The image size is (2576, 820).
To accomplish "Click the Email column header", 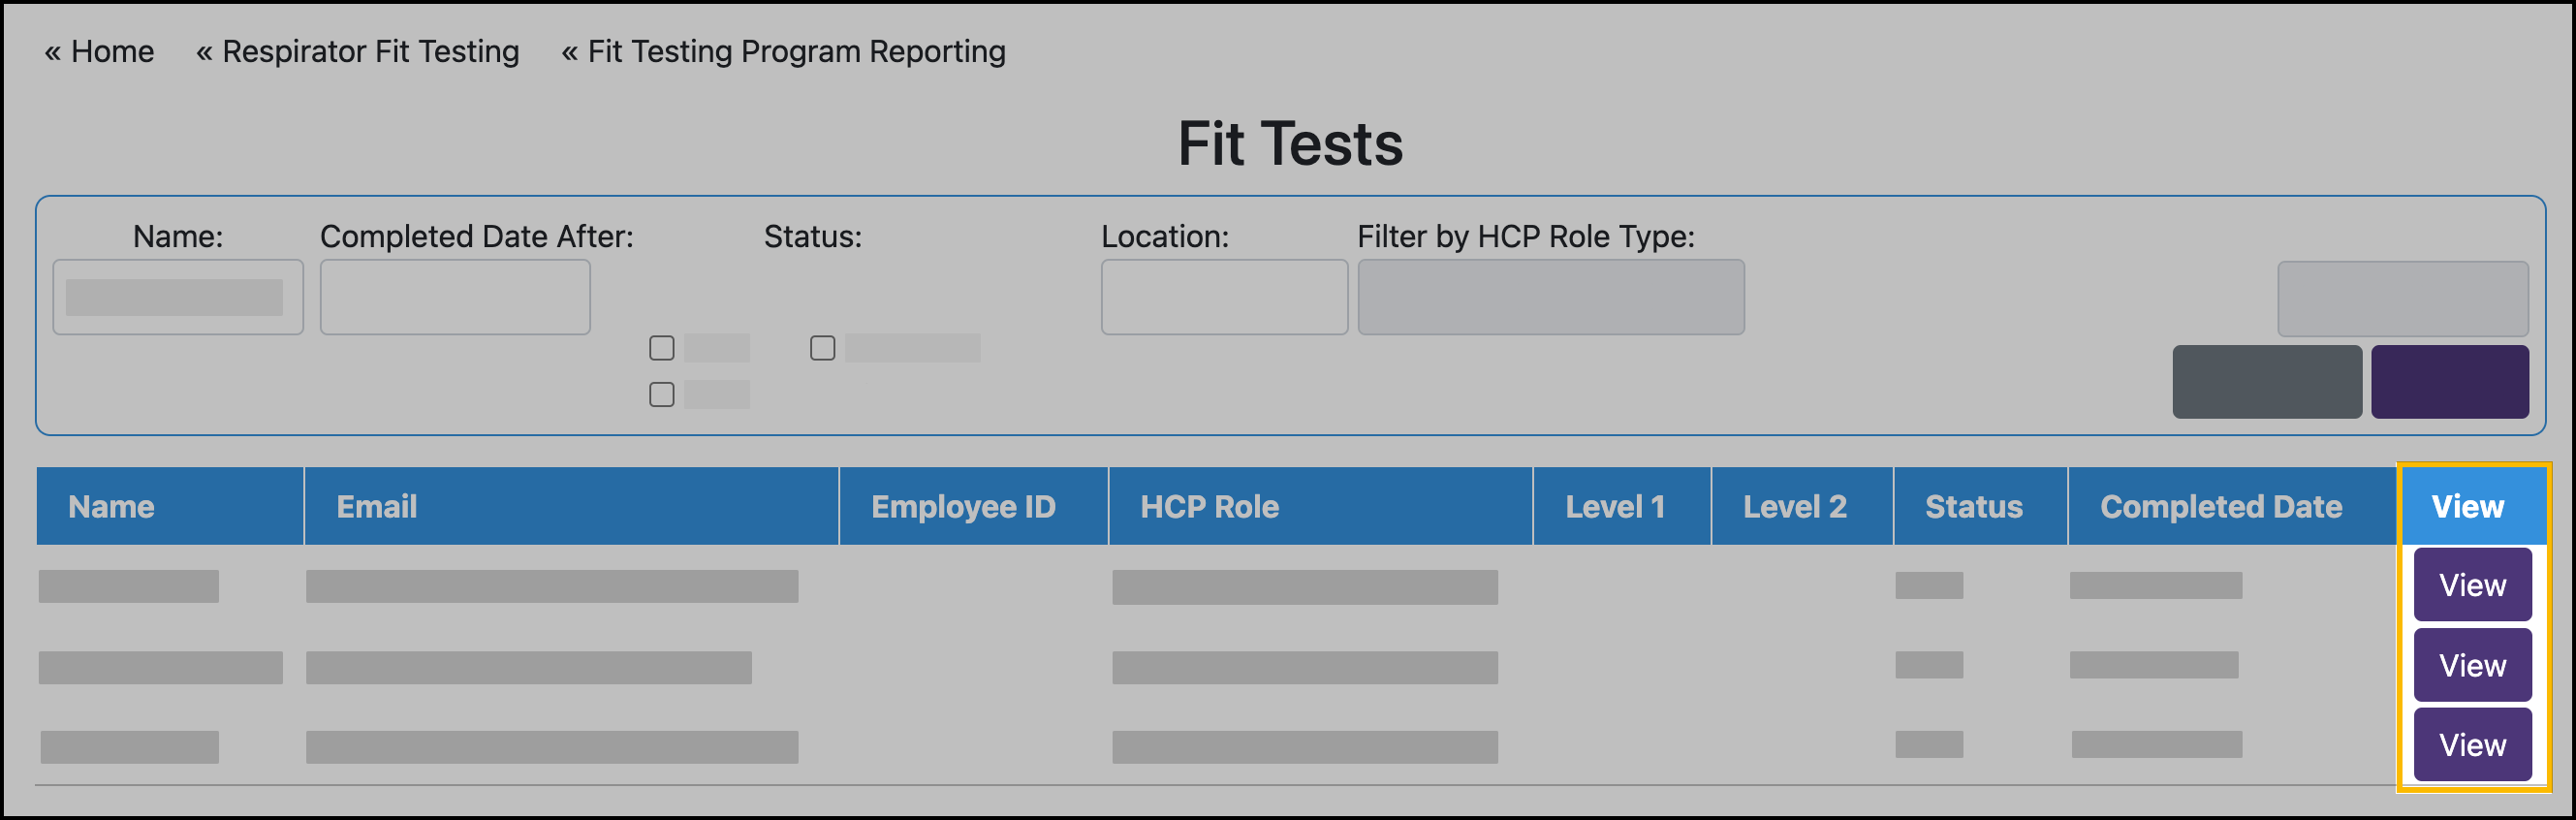I will pyautogui.click(x=376, y=507).
